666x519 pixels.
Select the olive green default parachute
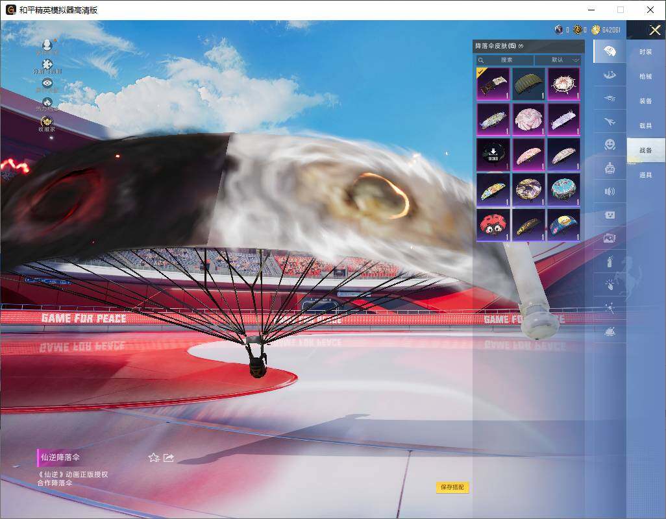(528, 84)
